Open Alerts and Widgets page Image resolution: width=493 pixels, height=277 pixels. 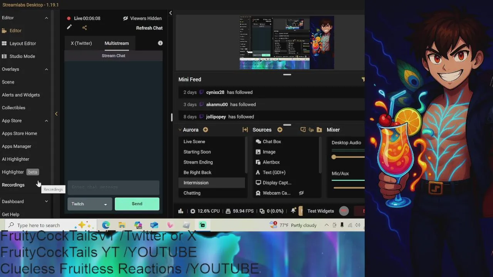coord(21,95)
